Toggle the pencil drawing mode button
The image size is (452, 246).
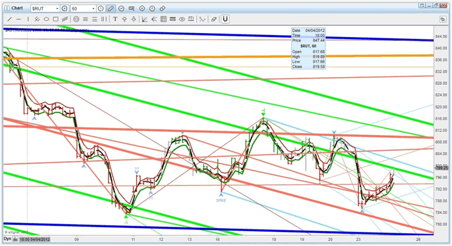(111, 9)
